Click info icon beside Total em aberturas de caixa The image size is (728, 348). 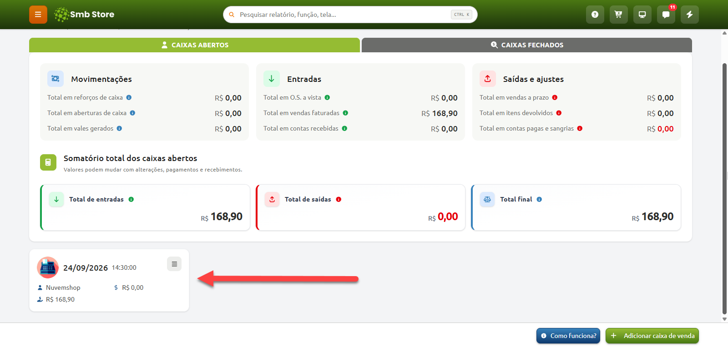(132, 113)
